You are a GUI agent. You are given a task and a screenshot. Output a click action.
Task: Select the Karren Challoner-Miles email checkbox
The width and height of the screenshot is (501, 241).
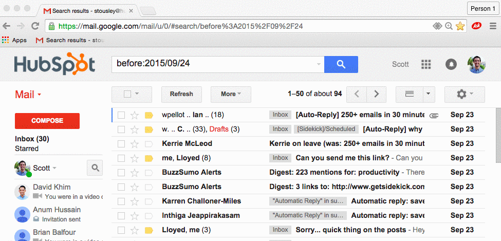pyautogui.click(x=121, y=201)
